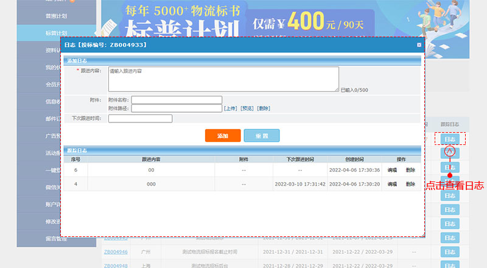Image resolution: width=487 pixels, height=268 pixels.
Task: Open bid link ZB004946
Action: (x=116, y=252)
